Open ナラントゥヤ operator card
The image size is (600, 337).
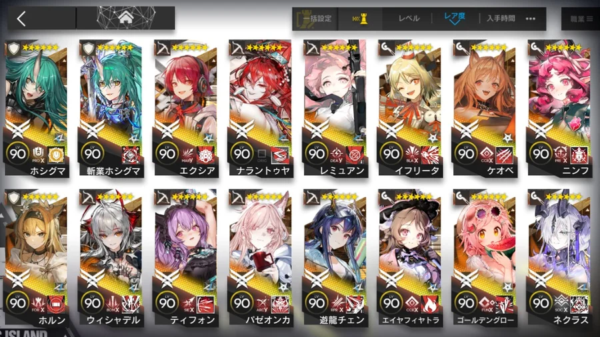(x=261, y=109)
